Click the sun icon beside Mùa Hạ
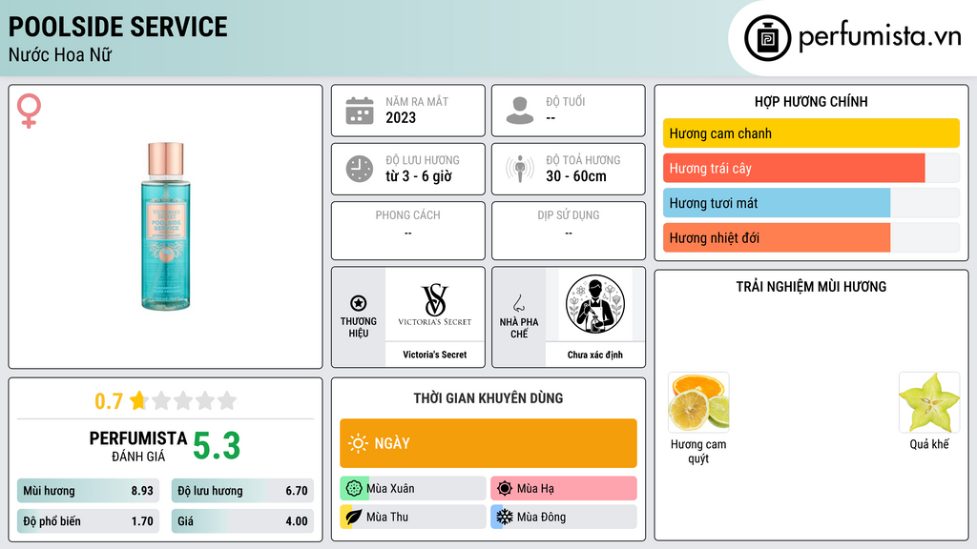The height and width of the screenshot is (549, 977). pyautogui.click(x=505, y=489)
